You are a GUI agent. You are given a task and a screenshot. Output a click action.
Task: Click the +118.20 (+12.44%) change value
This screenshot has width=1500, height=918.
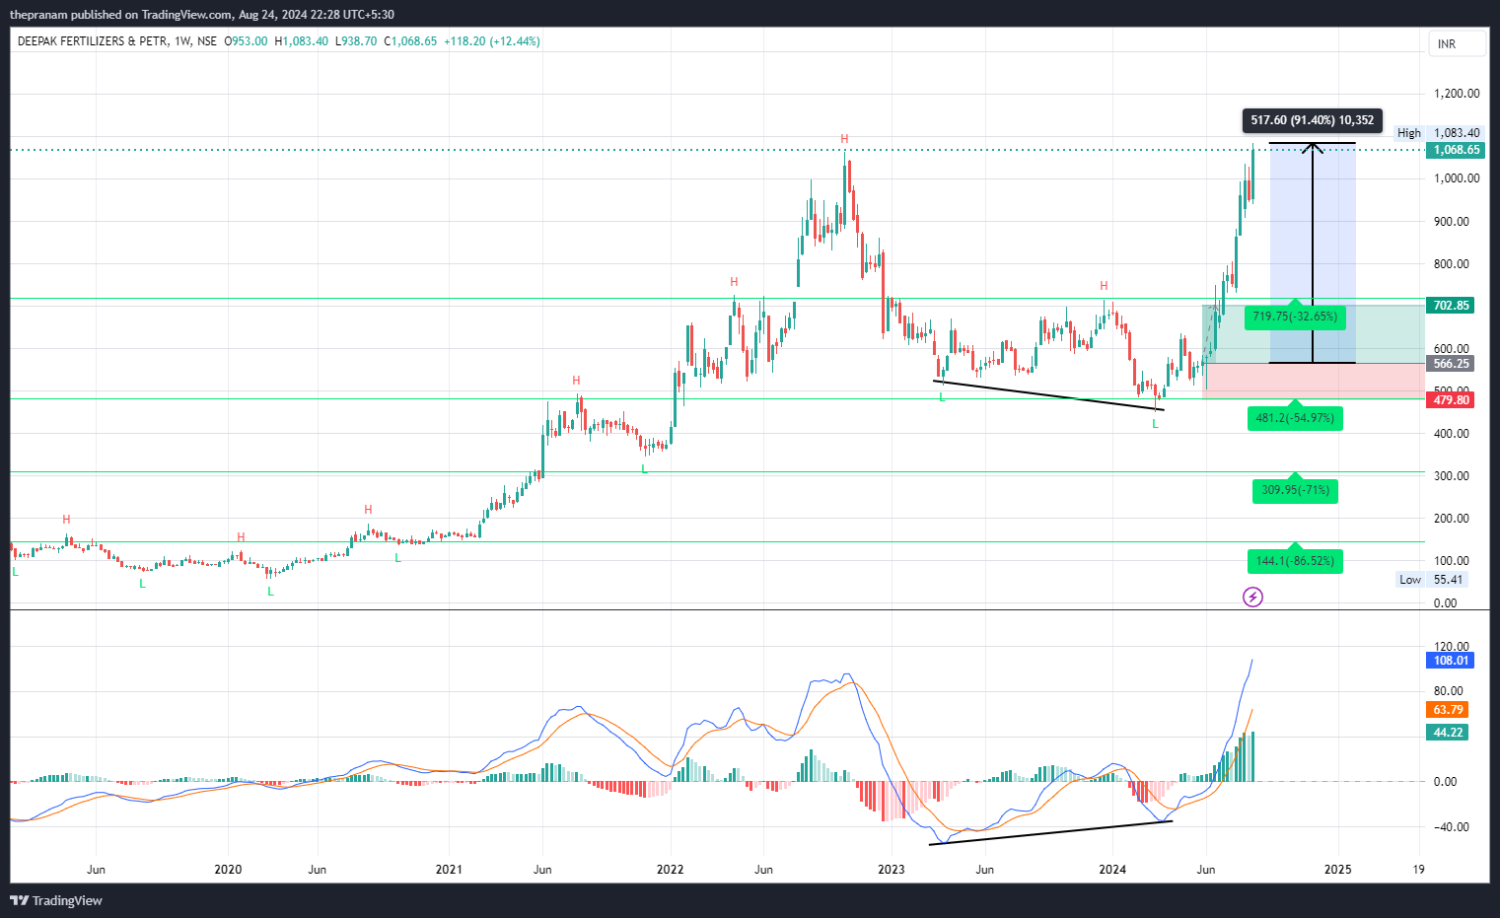[491, 41]
